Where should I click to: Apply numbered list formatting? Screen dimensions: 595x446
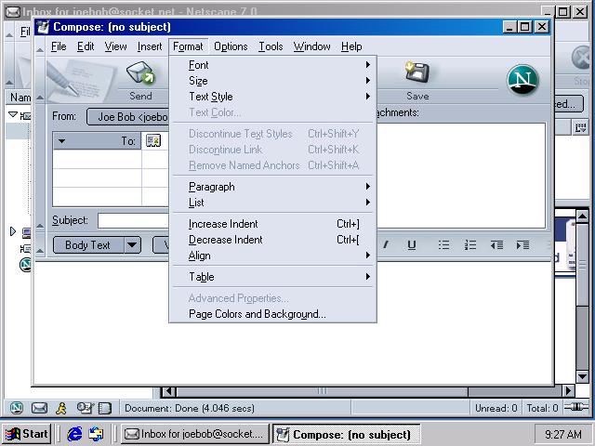pyautogui.click(x=470, y=245)
